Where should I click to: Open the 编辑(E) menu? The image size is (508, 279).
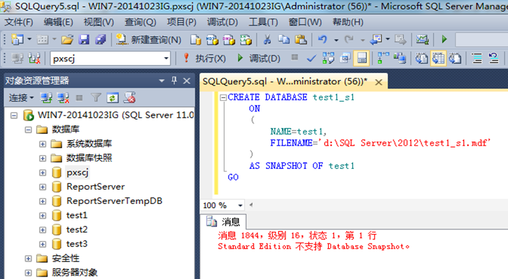click(x=58, y=22)
